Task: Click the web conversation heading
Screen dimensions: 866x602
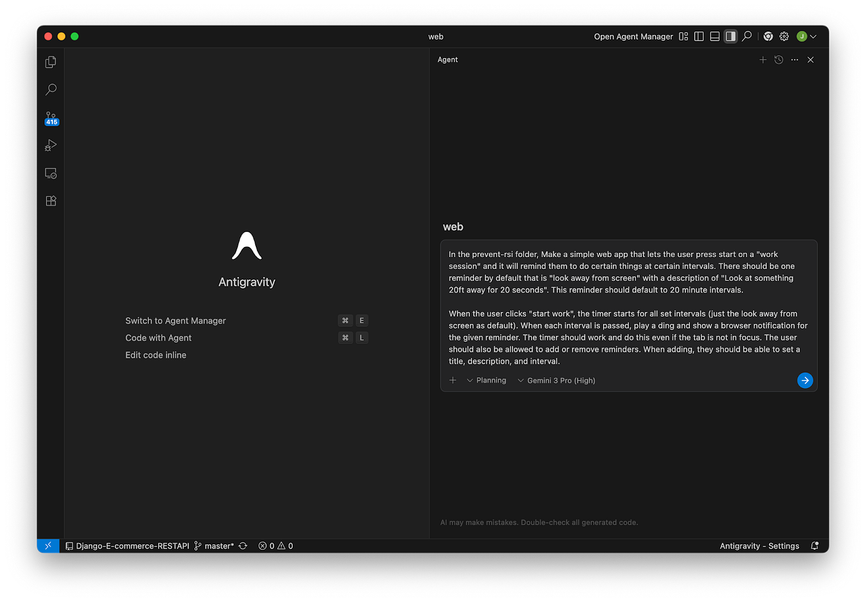Action: [453, 227]
